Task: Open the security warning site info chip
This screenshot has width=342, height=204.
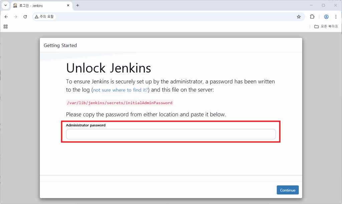Action: click(x=44, y=17)
